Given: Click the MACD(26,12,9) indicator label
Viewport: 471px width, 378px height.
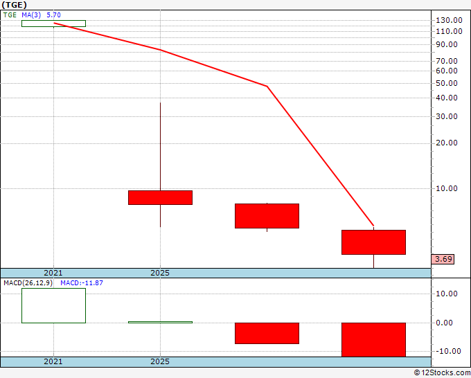Looking at the screenshot, I should click(28, 283).
